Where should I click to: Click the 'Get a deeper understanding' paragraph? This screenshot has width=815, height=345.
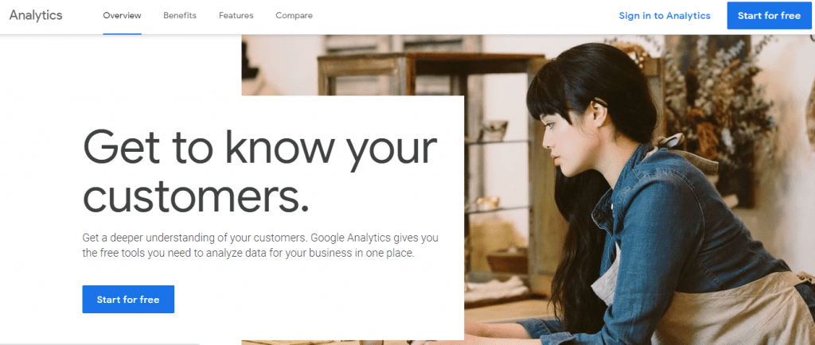(260, 246)
